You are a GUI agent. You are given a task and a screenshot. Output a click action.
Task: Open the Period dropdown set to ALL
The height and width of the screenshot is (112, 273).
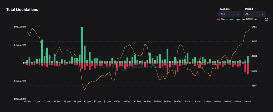[x=254, y=14]
